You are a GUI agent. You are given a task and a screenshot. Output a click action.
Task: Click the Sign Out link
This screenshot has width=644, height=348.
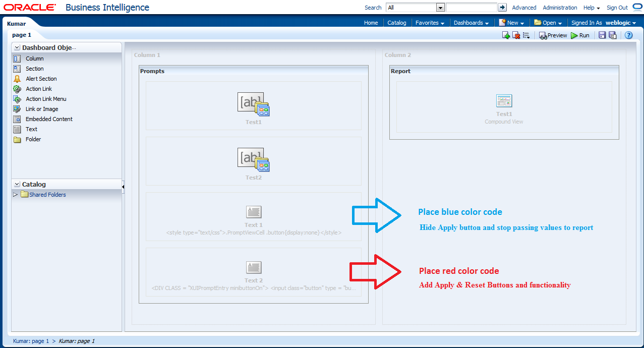click(617, 8)
